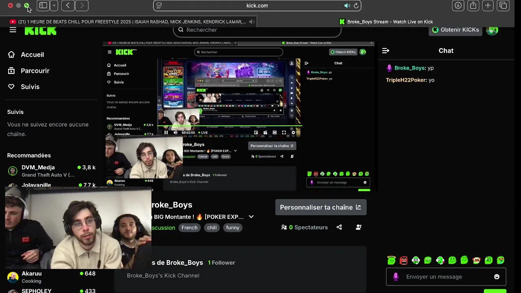Open Accueil in the embedded stream preview

click(120, 65)
